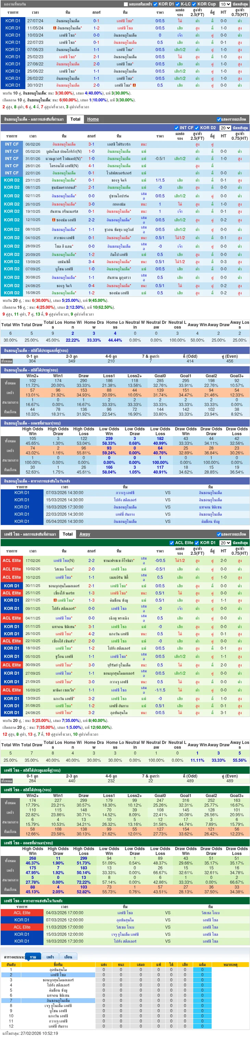Switch to the Home tab

coord(93,119)
